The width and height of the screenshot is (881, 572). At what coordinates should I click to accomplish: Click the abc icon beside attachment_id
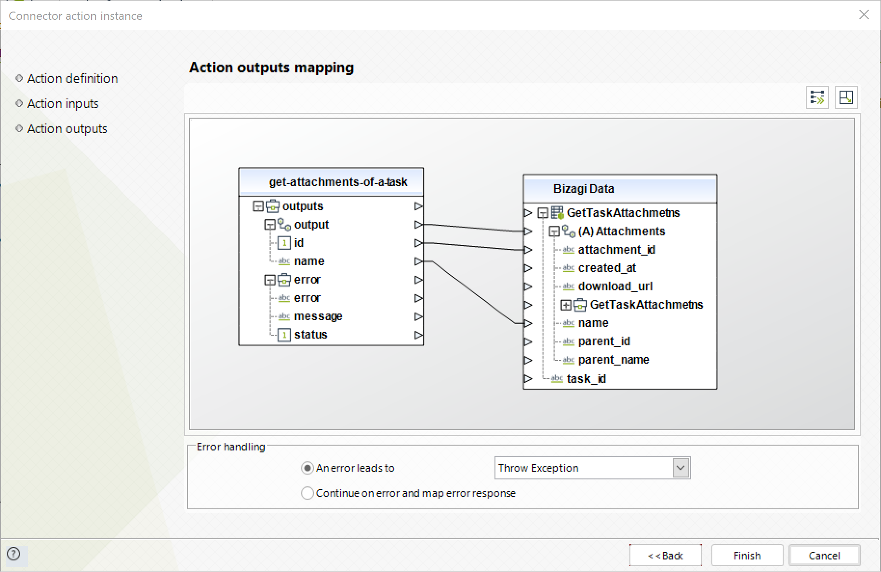point(569,250)
